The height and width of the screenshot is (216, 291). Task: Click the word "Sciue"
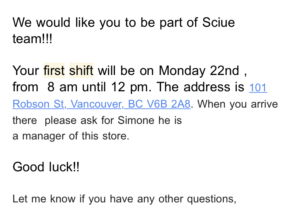click(218, 22)
